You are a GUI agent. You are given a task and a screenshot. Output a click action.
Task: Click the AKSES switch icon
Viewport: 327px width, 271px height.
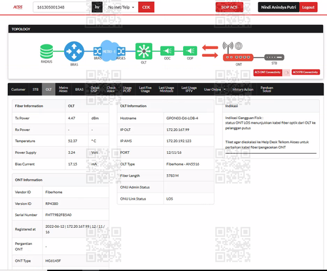tap(121, 52)
